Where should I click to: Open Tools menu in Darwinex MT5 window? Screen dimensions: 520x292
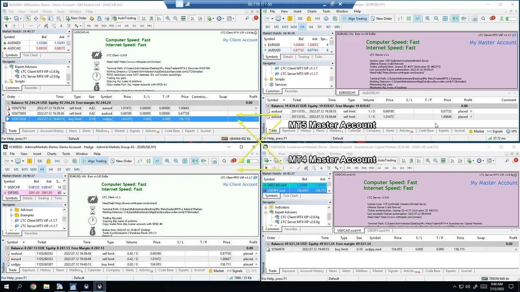[x=326, y=11]
